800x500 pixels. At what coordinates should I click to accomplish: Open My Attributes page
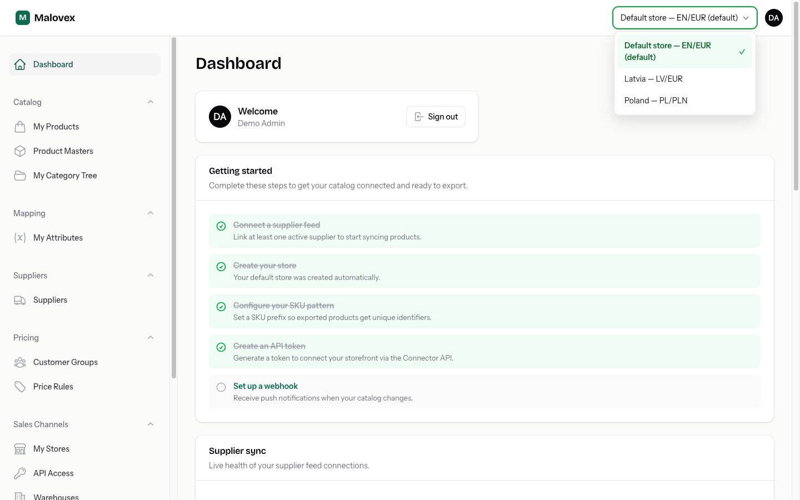click(84, 238)
